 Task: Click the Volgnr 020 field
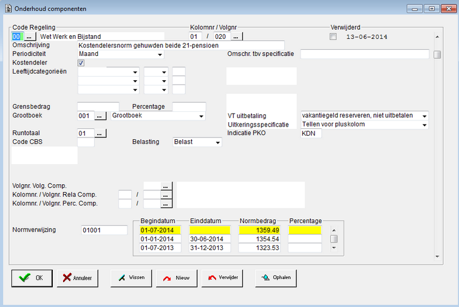point(222,36)
